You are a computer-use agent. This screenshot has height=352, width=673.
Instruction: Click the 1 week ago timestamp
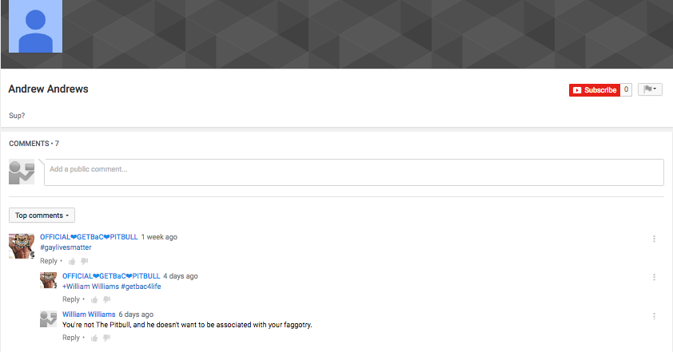click(159, 237)
